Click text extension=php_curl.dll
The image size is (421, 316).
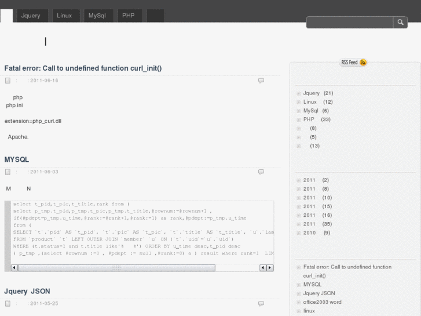(33, 121)
